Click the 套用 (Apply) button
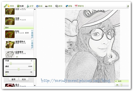This screenshot has height=92, width=134. [x=13, y=79]
